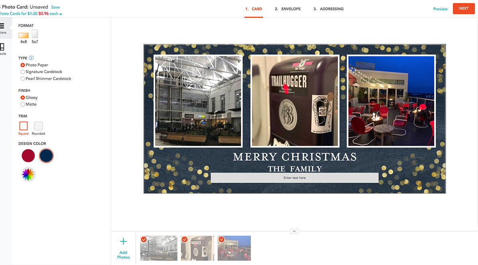Switch to the Addressing step tab
This screenshot has height=265, width=478.
tap(328, 9)
